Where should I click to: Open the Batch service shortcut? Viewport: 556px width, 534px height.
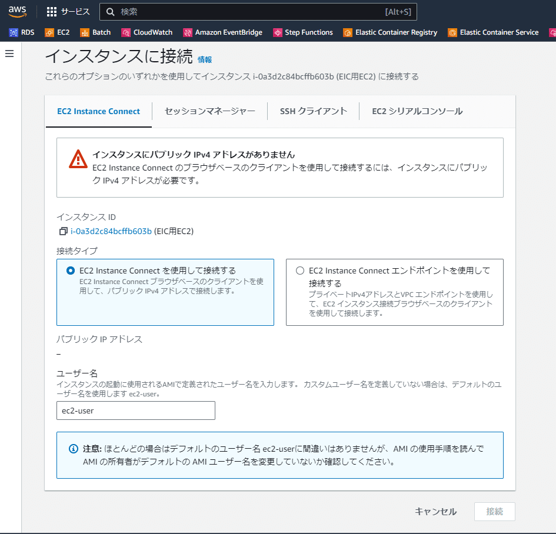(x=95, y=32)
